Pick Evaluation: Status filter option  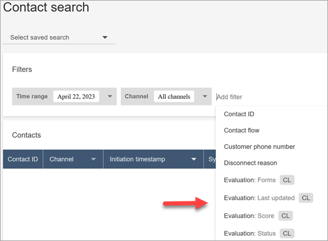250,233
